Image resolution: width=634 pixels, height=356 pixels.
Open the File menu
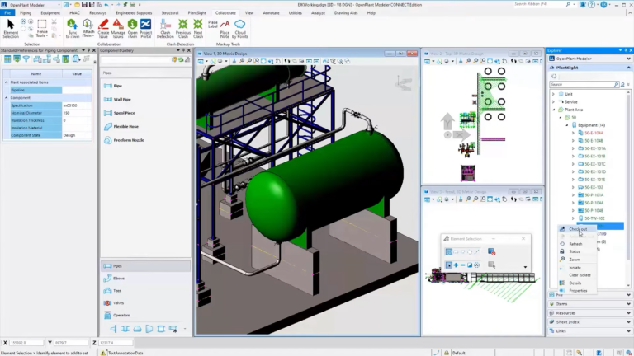7,13
